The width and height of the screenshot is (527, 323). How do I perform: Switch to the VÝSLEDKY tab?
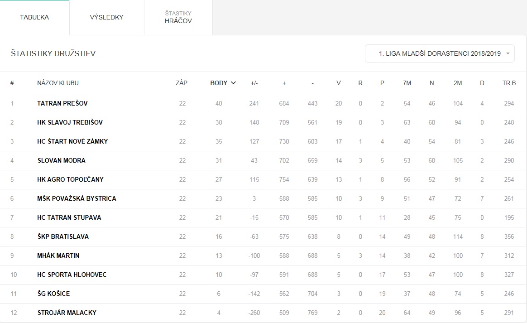click(106, 17)
